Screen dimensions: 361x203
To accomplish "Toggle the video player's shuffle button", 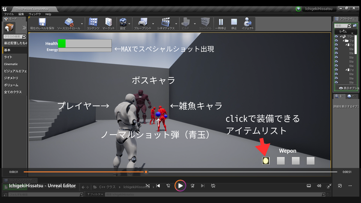I will point(147,185).
